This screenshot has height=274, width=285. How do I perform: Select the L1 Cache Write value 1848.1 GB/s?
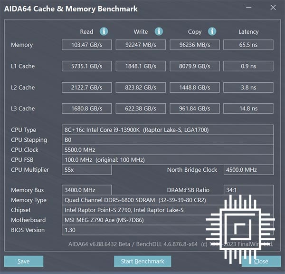point(141,66)
